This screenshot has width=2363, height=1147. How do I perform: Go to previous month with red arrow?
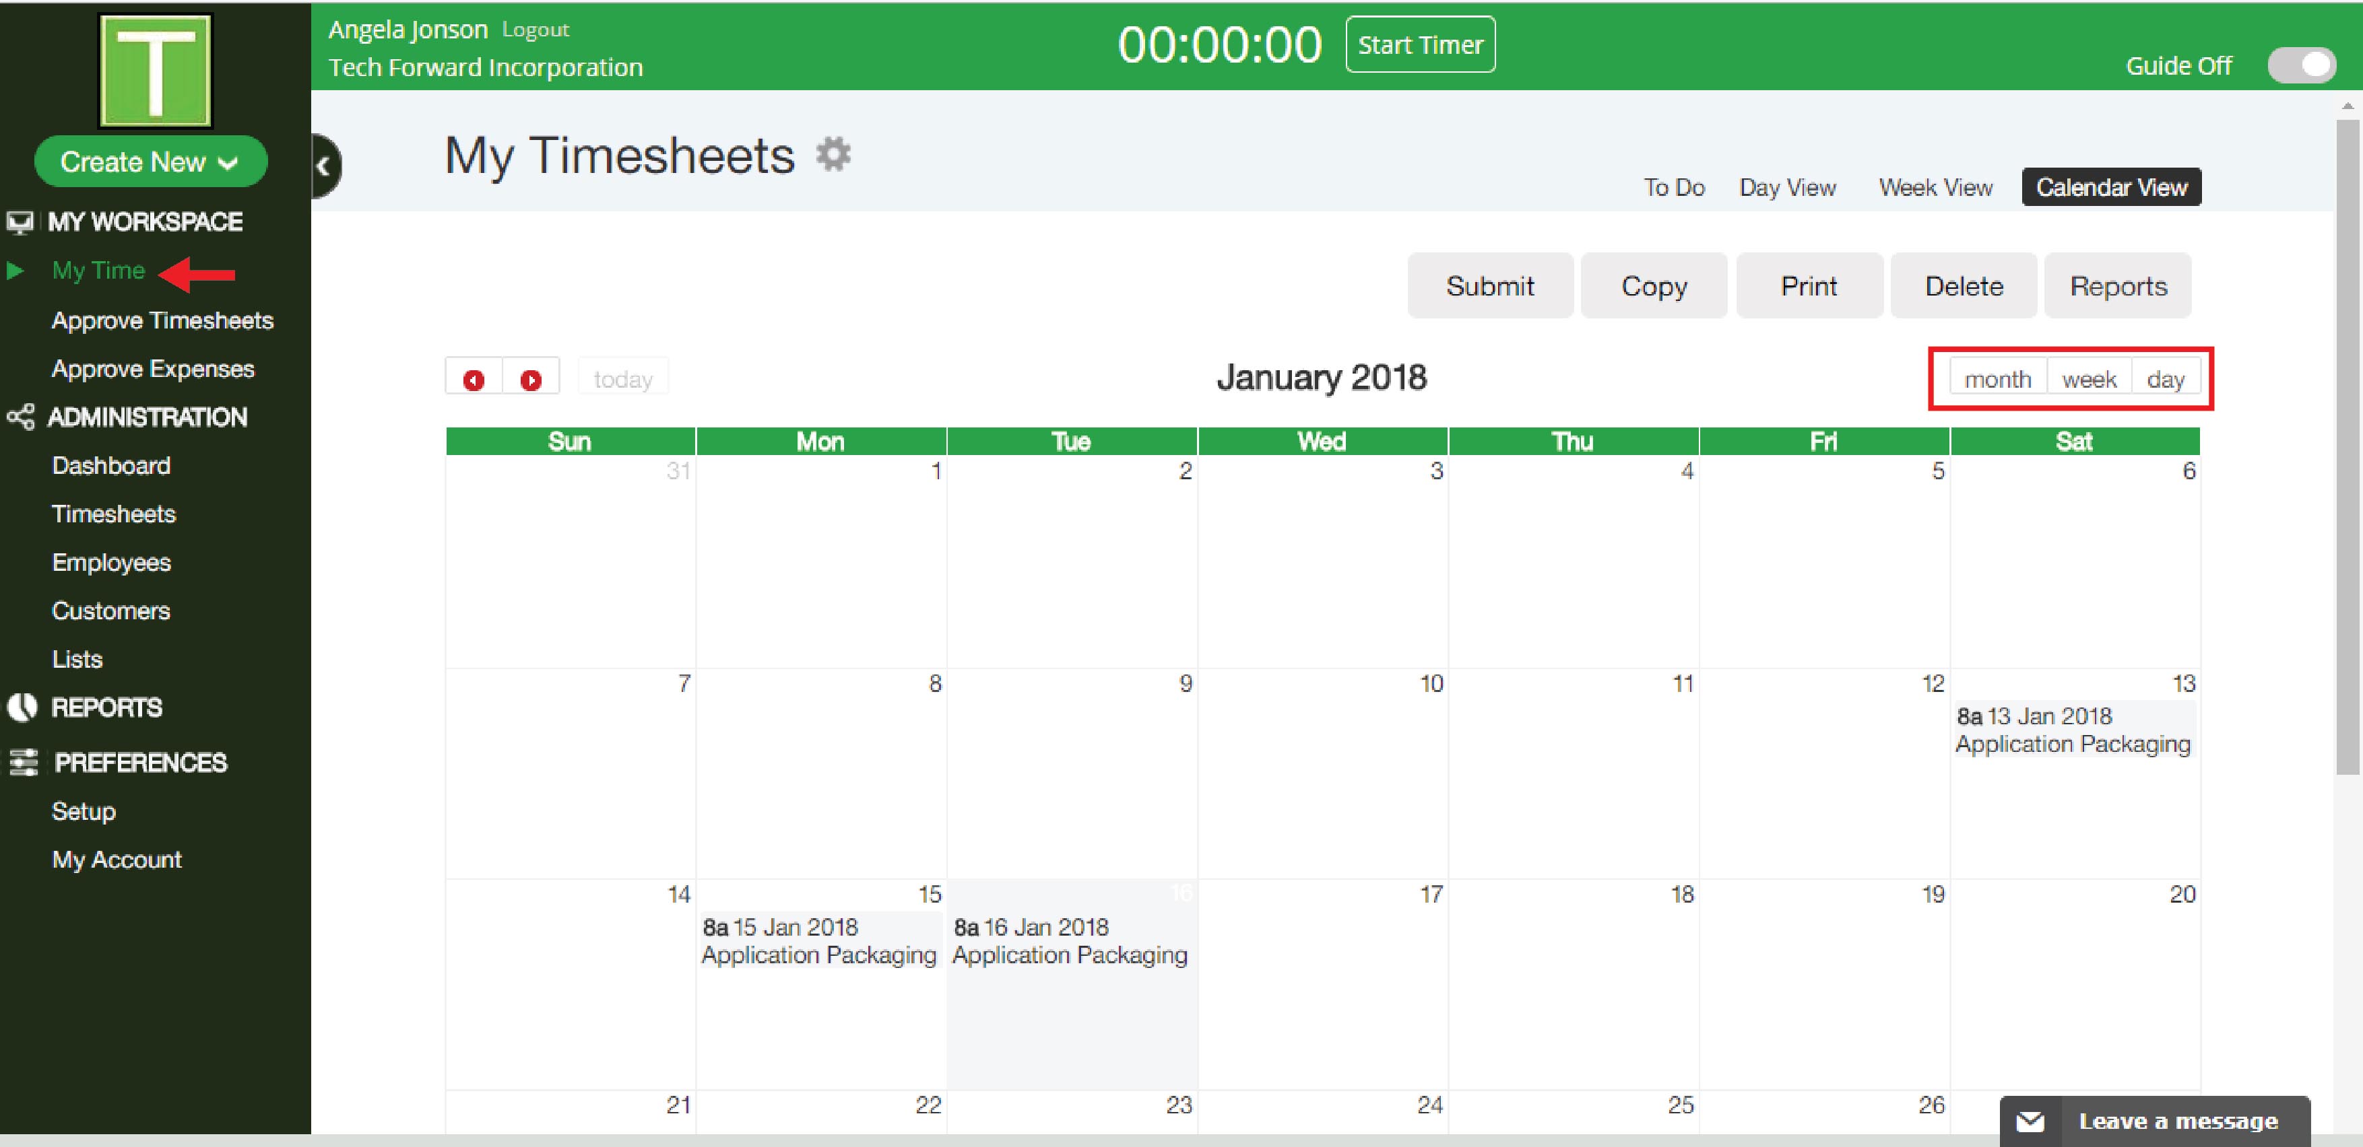(474, 380)
